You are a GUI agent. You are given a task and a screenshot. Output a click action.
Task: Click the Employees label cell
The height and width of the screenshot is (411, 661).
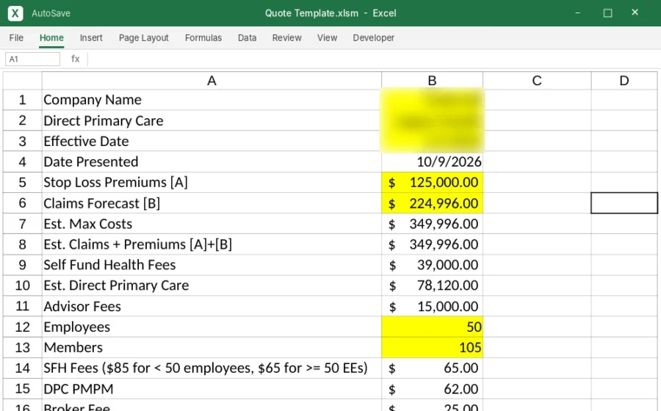(x=212, y=327)
